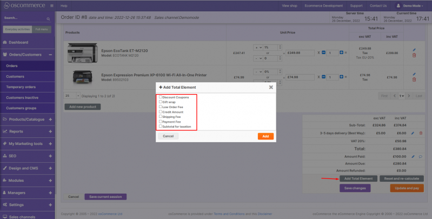Click Cancel in the Add Total Element dialog

[168, 136]
